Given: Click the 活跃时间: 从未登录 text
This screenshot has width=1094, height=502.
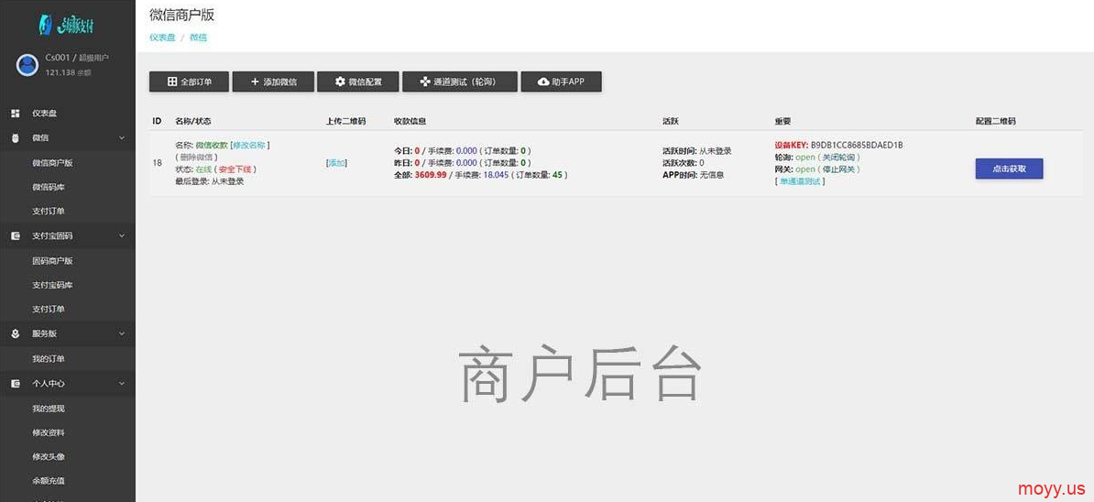Looking at the screenshot, I should click(x=697, y=151).
